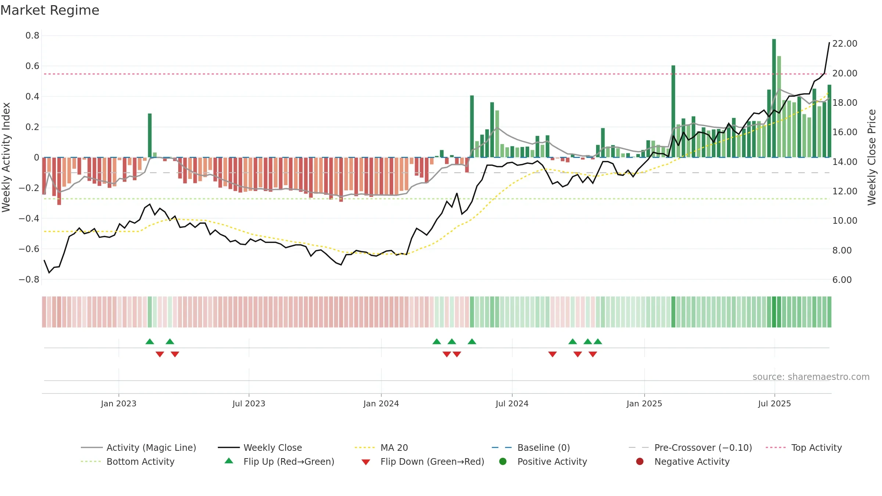
Task: Toggle the Flip Down (Green→Red) legend entry
Action: click(x=423, y=461)
